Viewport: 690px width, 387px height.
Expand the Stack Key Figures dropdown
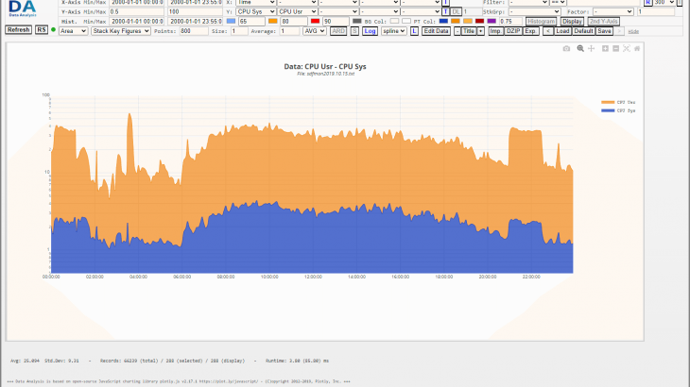[x=121, y=31]
